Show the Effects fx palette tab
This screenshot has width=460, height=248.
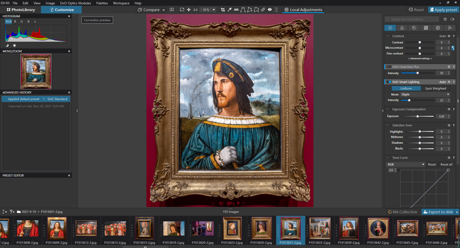450,28
